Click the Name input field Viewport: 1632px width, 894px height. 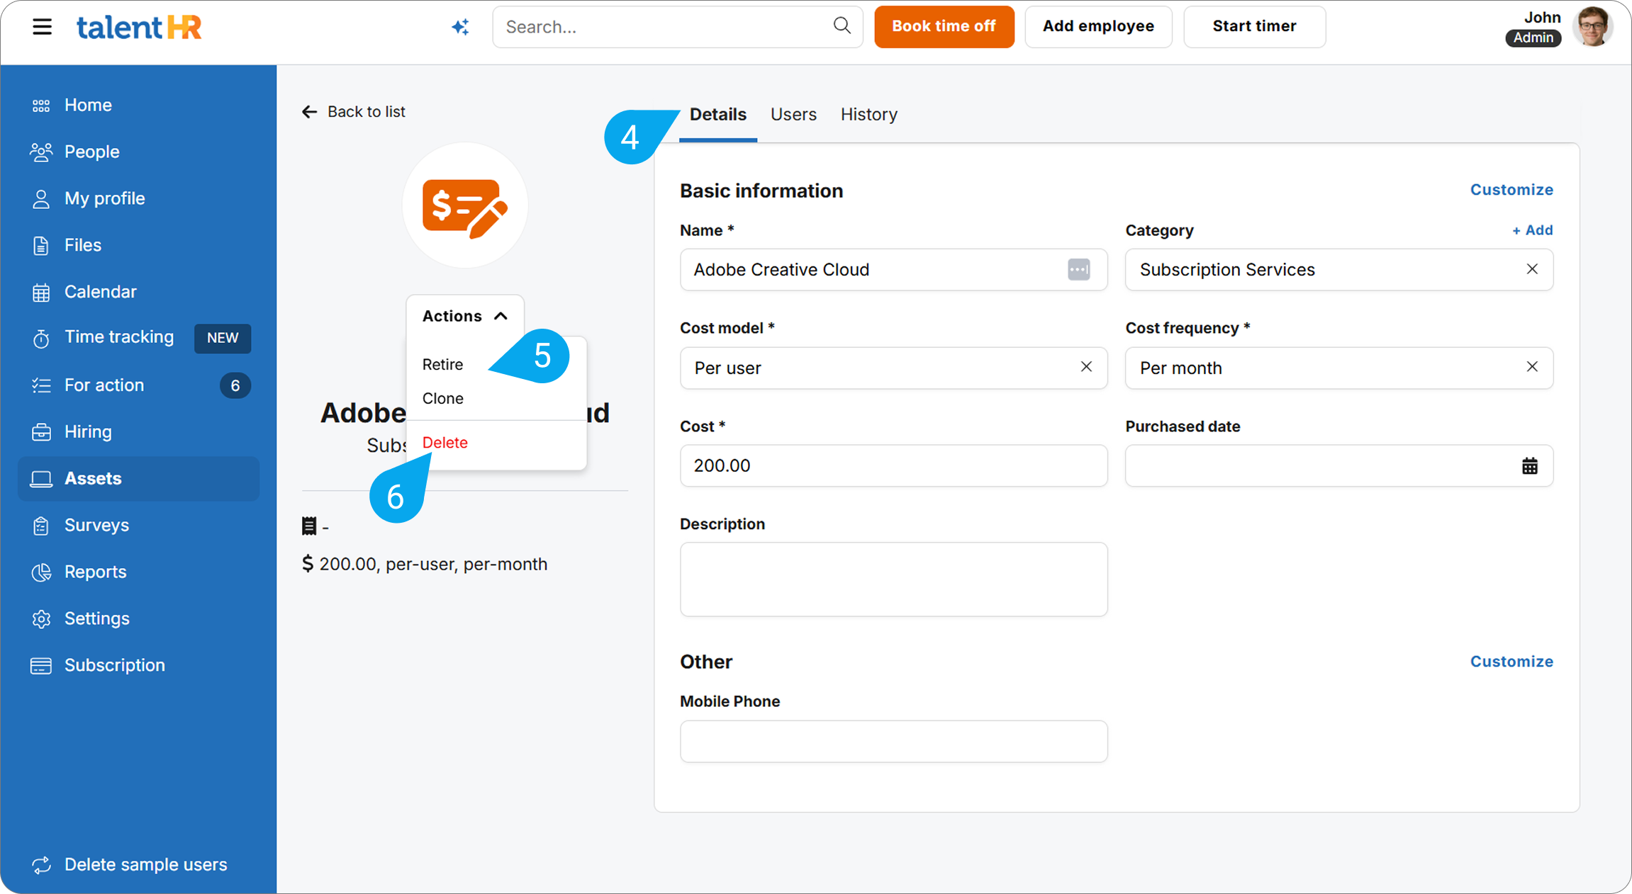(893, 269)
